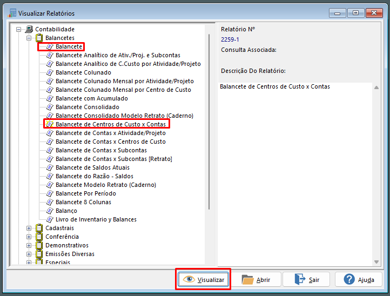Open the Ajuda help button

359,280
